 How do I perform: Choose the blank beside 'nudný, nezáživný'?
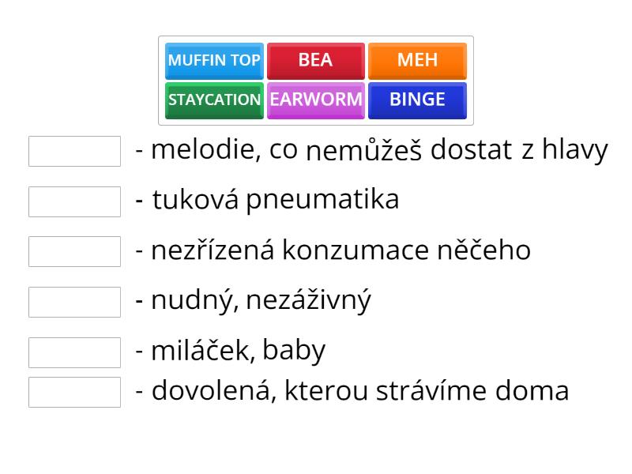[x=73, y=300]
